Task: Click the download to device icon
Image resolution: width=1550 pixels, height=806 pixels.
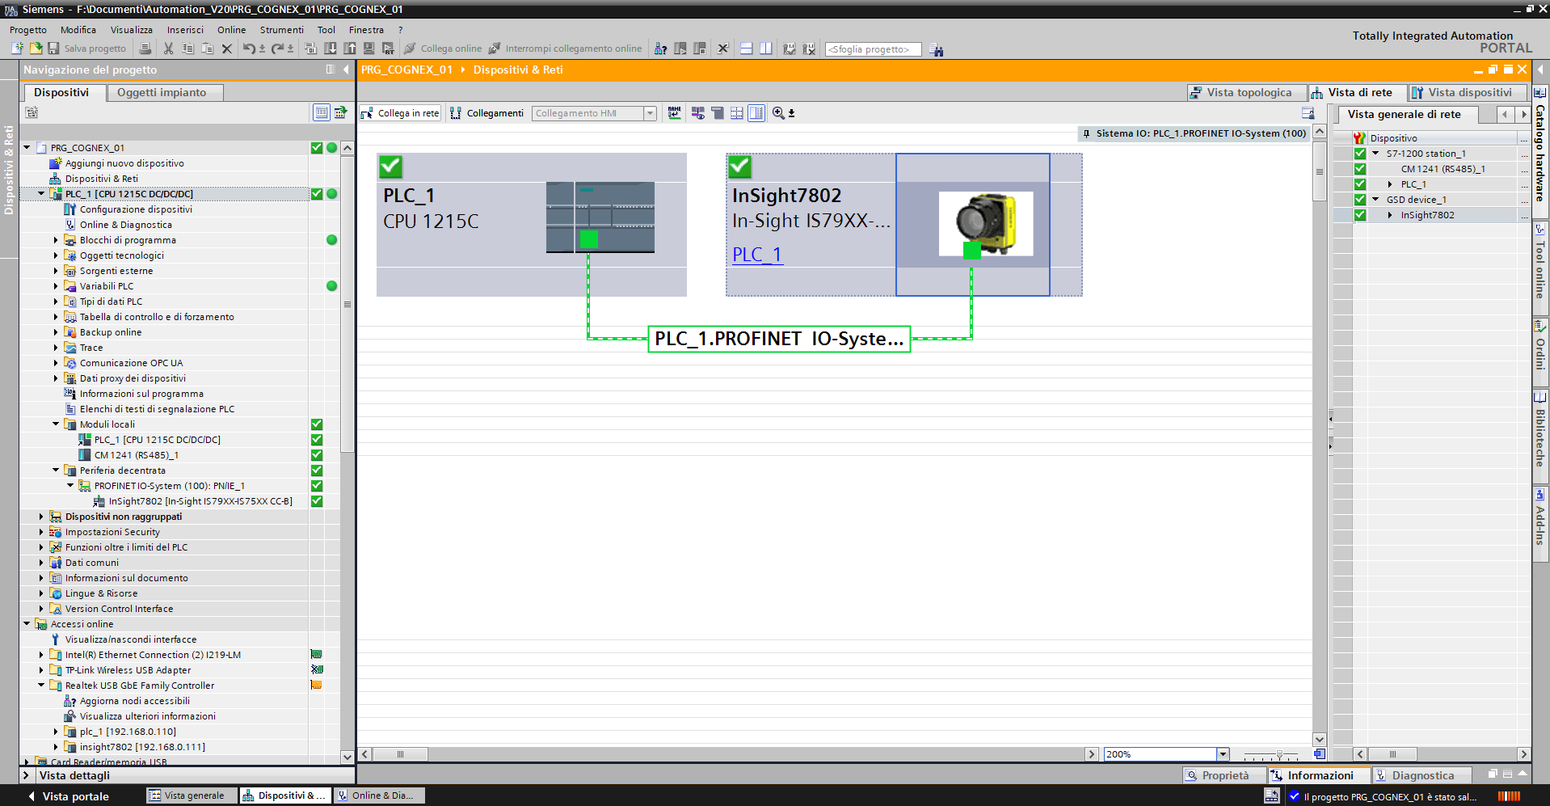Action: [331, 49]
